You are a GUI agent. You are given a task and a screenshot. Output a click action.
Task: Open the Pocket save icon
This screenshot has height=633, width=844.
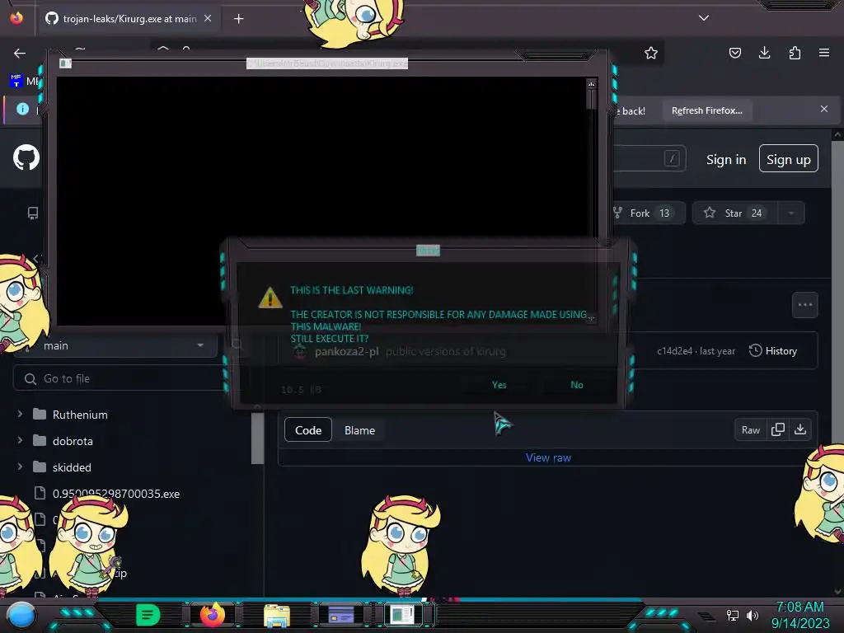[x=734, y=53]
